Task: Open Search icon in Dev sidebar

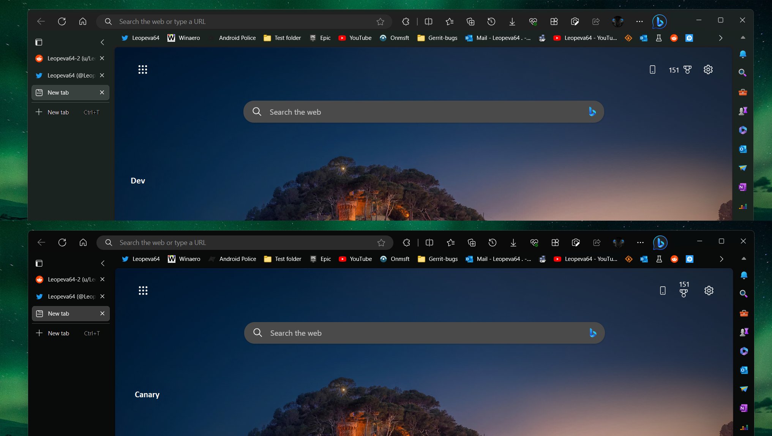Action: pos(743,73)
